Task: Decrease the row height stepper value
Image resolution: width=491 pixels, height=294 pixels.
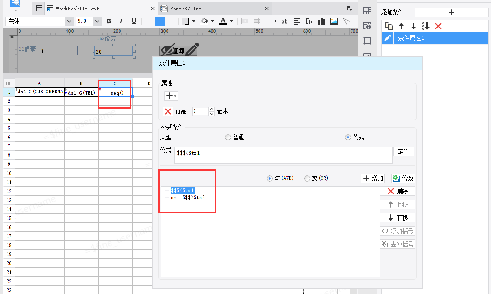Action: tap(212, 114)
